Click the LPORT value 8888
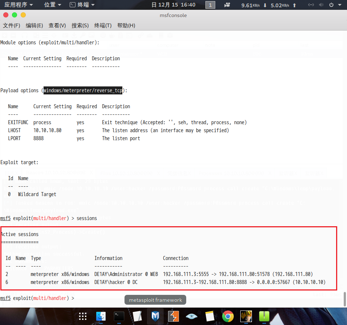 coord(38,138)
